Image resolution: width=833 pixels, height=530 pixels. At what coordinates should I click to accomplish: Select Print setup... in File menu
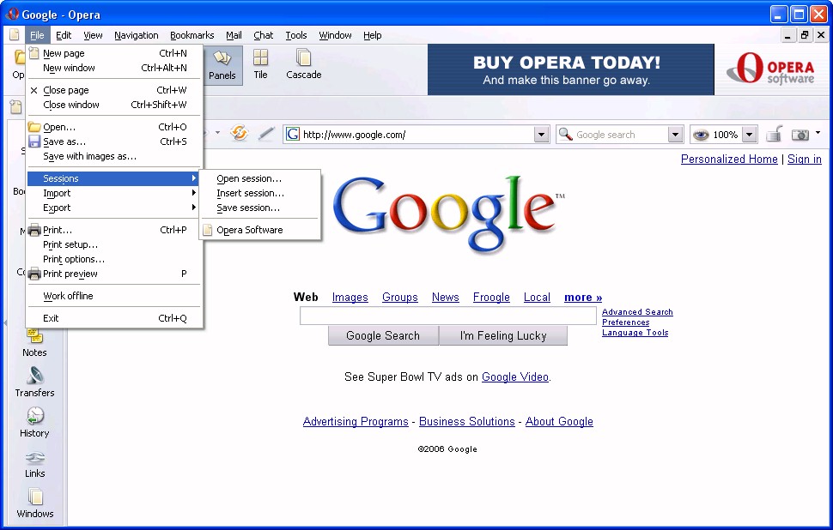pyautogui.click(x=114, y=244)
